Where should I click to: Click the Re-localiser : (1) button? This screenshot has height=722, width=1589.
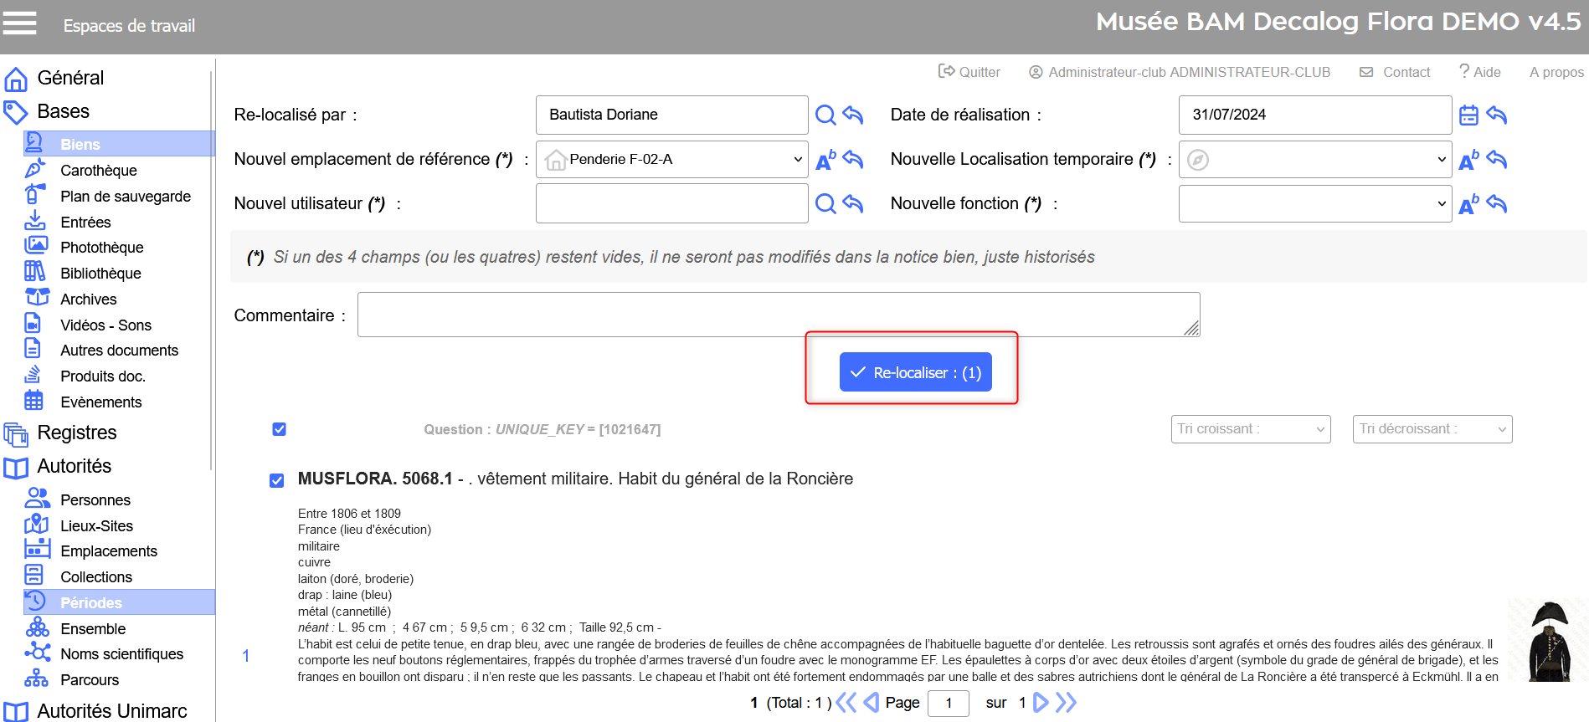pos(915,372)
